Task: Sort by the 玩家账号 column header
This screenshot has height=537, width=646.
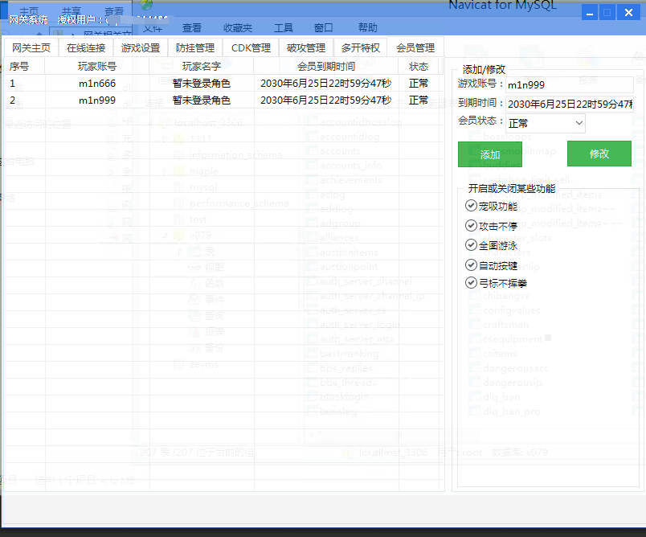Action: pyautogui.click(x=96, y=67)
